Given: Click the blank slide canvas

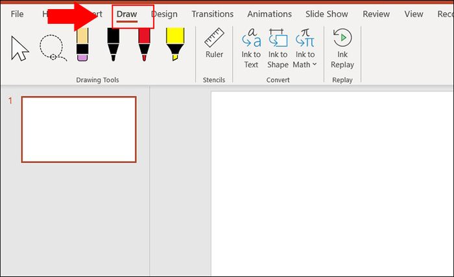Looking at the screenshot, I should pos(332,184).
